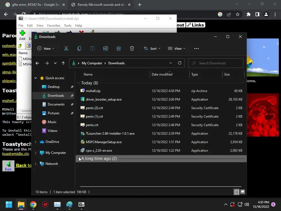Open 7-Zip Tools menu
The image size is (281, 211).
(x=68, y=26)
